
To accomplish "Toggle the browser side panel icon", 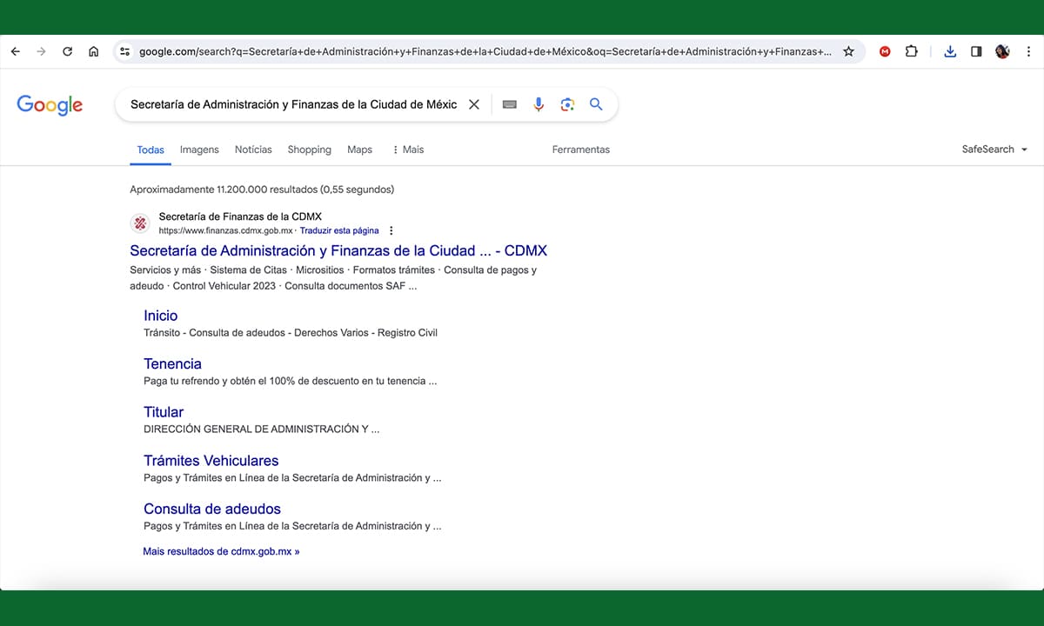I will (x=976, y=51).
